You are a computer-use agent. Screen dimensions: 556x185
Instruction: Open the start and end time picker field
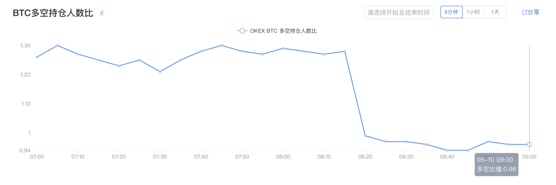(x=398, y=12)
